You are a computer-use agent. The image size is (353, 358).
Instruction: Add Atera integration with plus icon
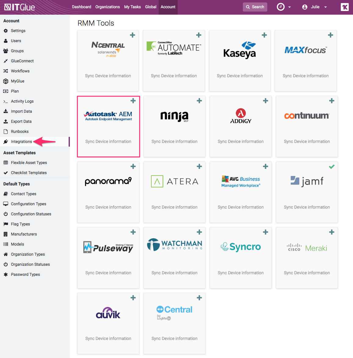[199, 166]
